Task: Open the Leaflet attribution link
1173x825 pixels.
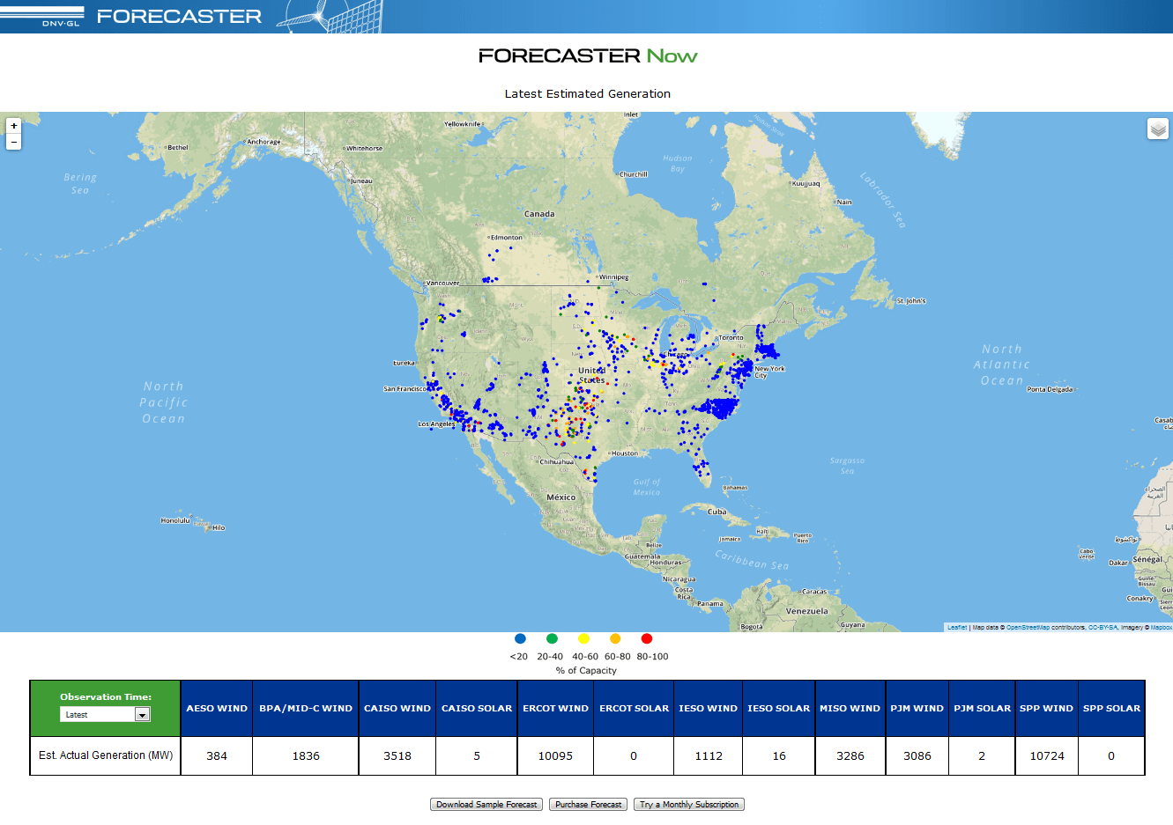Action: tap(956, 628)
